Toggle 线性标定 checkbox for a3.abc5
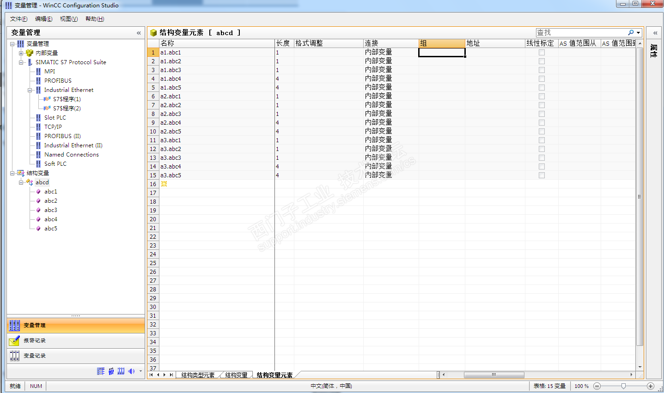The width and height of the screenshot is (664, 393). (x=542, y=175)
